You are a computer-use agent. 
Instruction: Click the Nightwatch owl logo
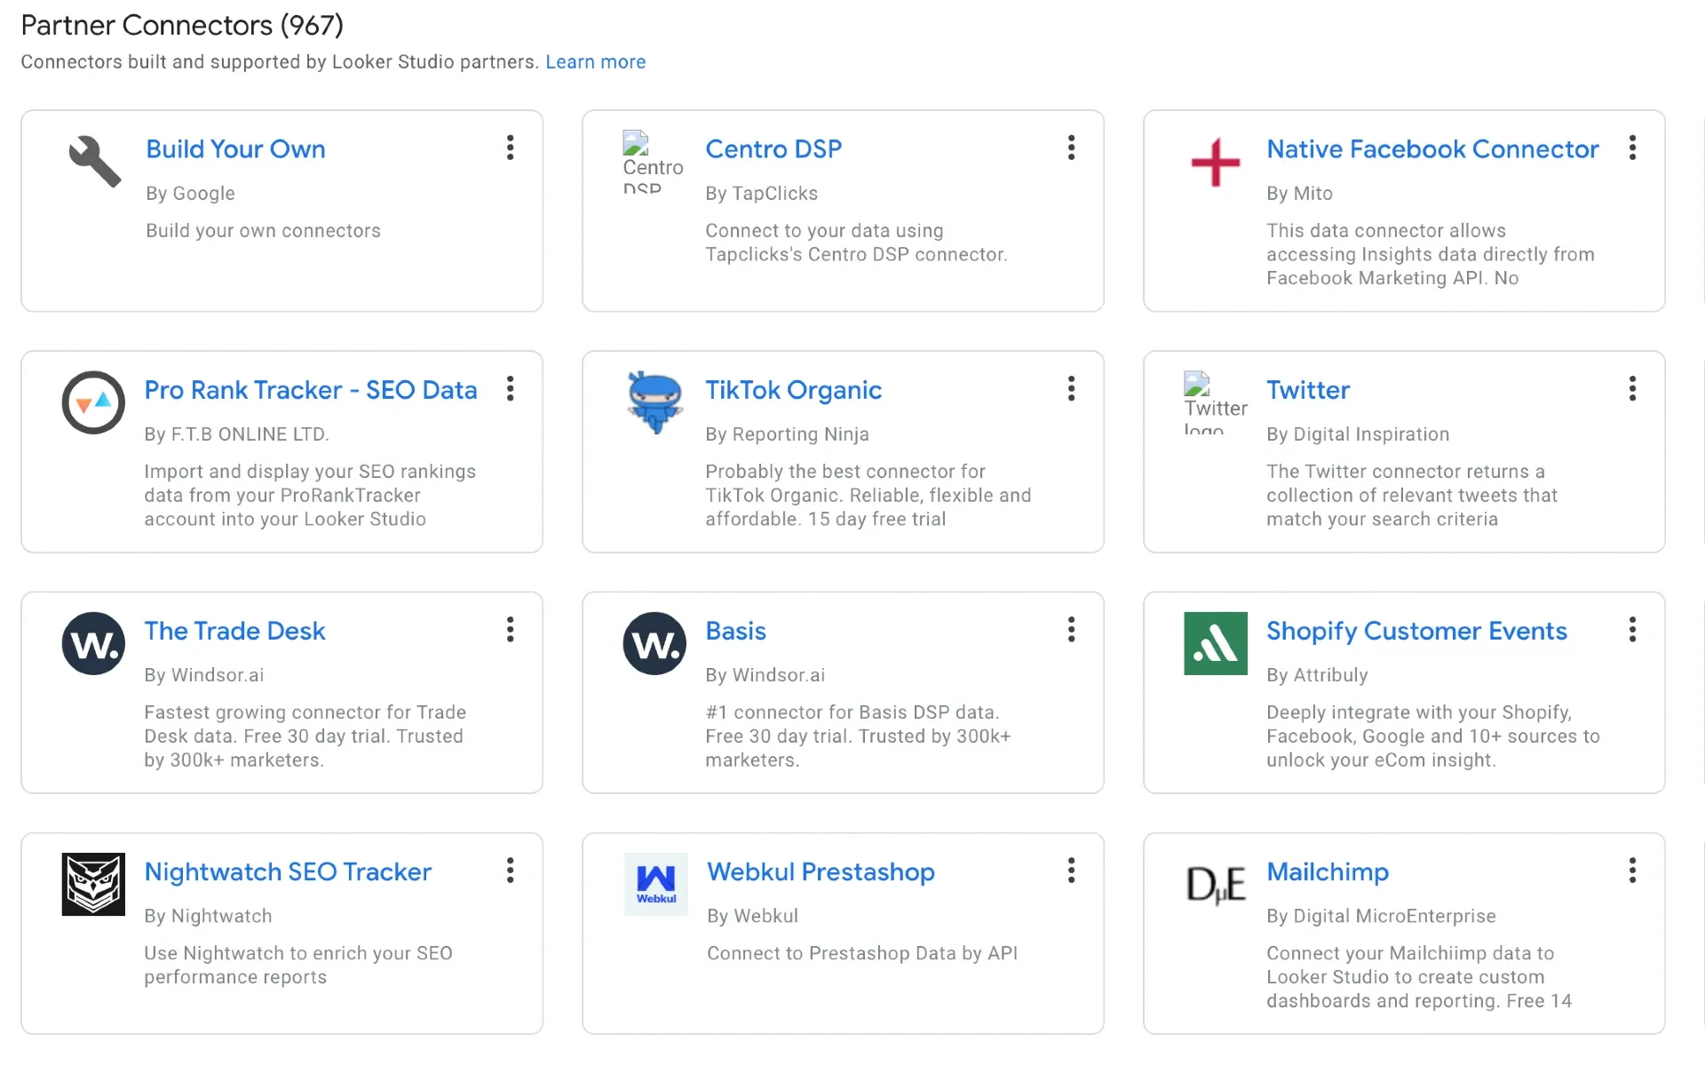[x=92, y=884]
